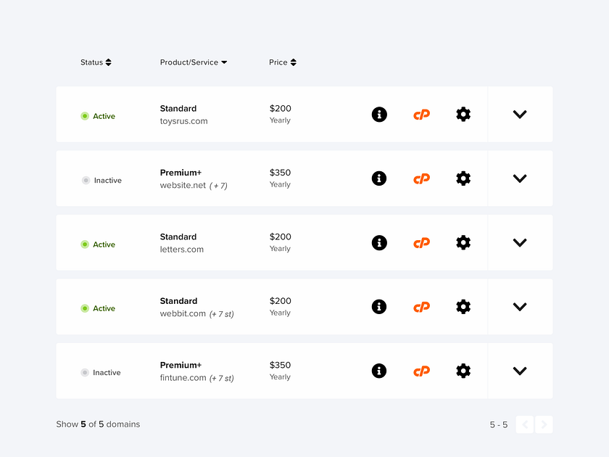
Task: Expand details for the Premium+ website.net row
Action: coord(520,178)
